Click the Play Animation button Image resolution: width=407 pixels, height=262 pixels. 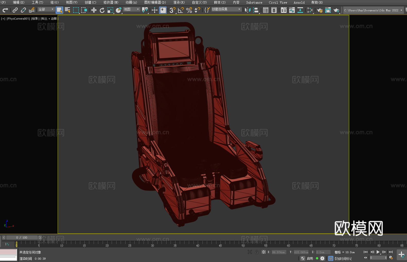378,252
